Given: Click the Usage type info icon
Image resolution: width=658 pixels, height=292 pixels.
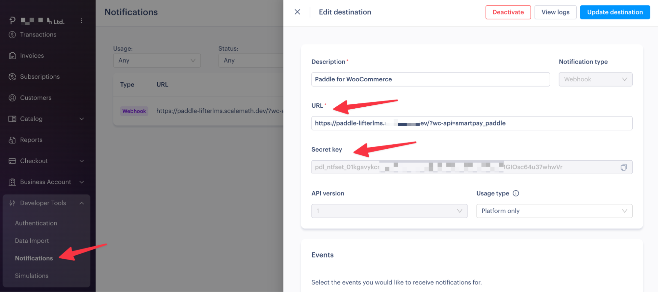Looking at the screenshot, I should tap(516, 193).
